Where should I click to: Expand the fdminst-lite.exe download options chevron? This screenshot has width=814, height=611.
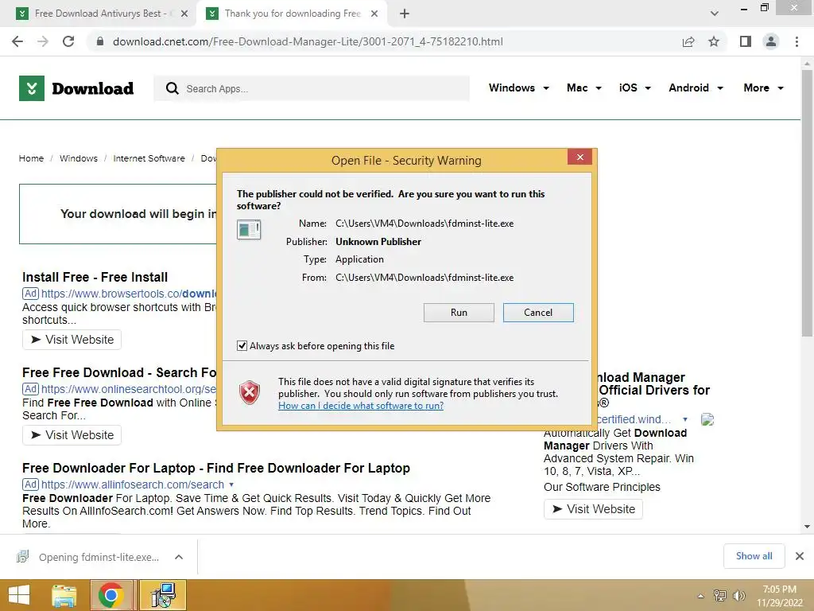pyautogui.click(x=179, y=557)
